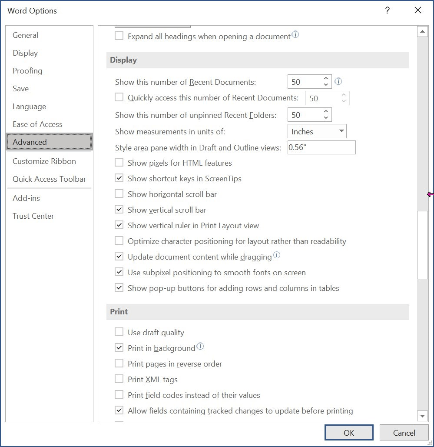Image resolution: width=434 pixels, height=447 pixels.
Task: Open info tip beside Expand all headings option
Action: (x=295, y=35)
